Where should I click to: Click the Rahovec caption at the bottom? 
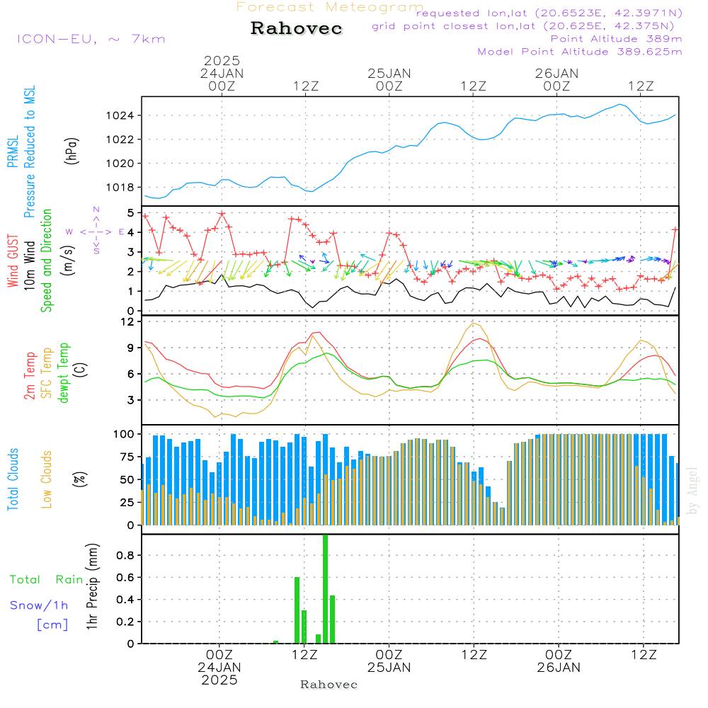329,685
